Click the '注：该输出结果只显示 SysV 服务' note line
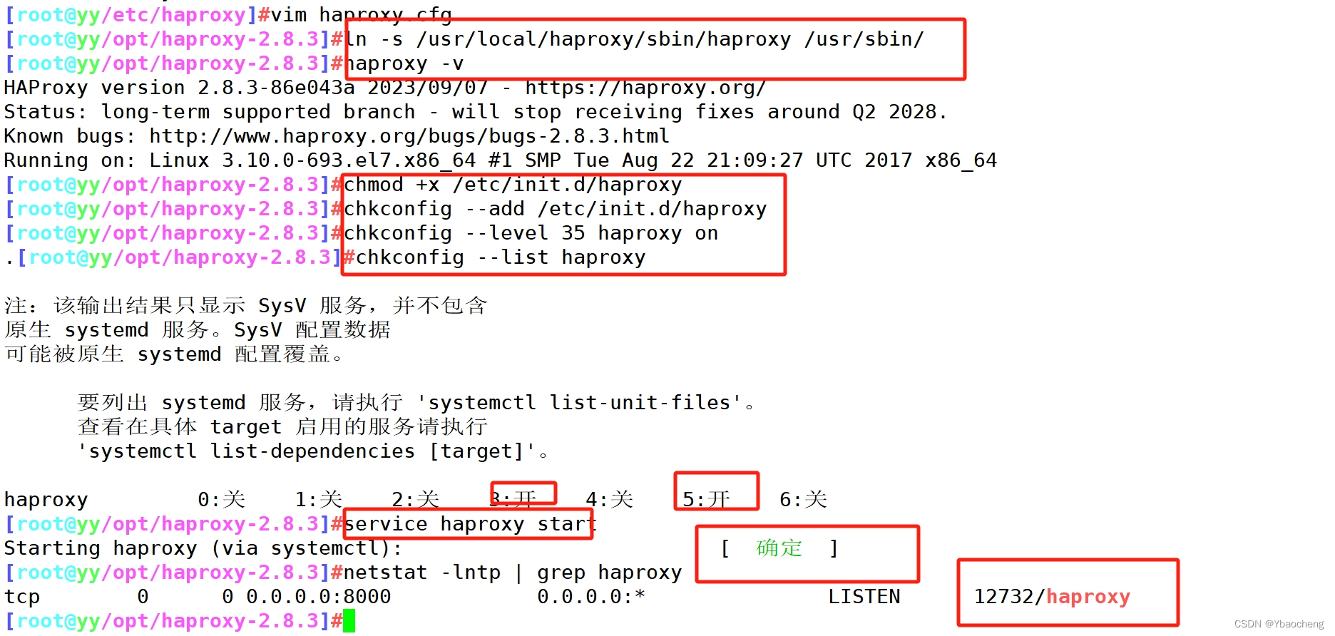This screenshot has height=636, width=1335. tap(245, 306)
